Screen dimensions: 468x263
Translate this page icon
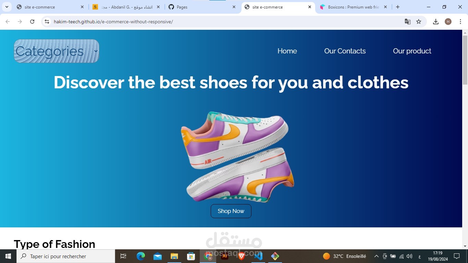click(x=407, y=22)
